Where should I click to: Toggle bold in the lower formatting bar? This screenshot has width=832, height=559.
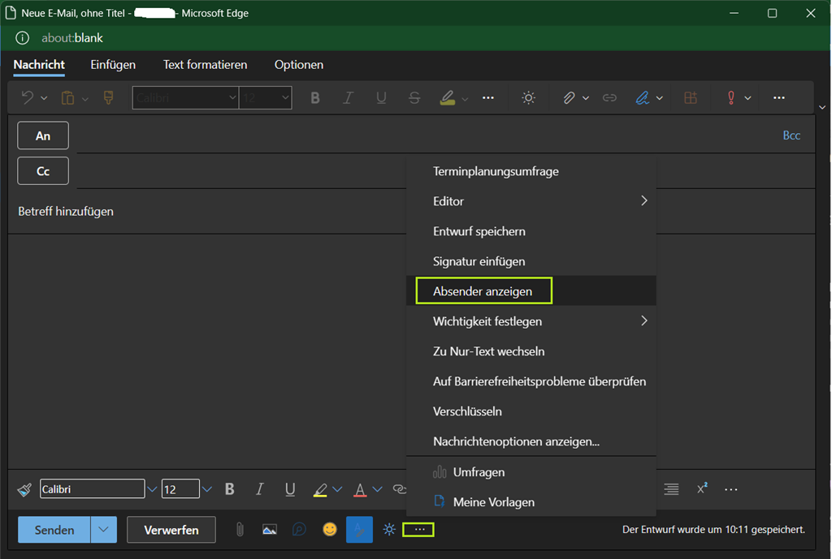230,489
